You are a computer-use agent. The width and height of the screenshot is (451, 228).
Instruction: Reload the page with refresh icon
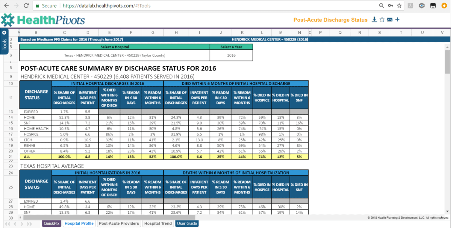coord(26,6)
